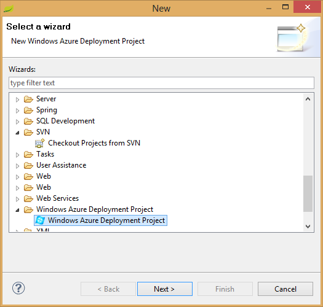
Task: Click the Windows Azure Deployment Project wizard icon
Action: (40, 220)
